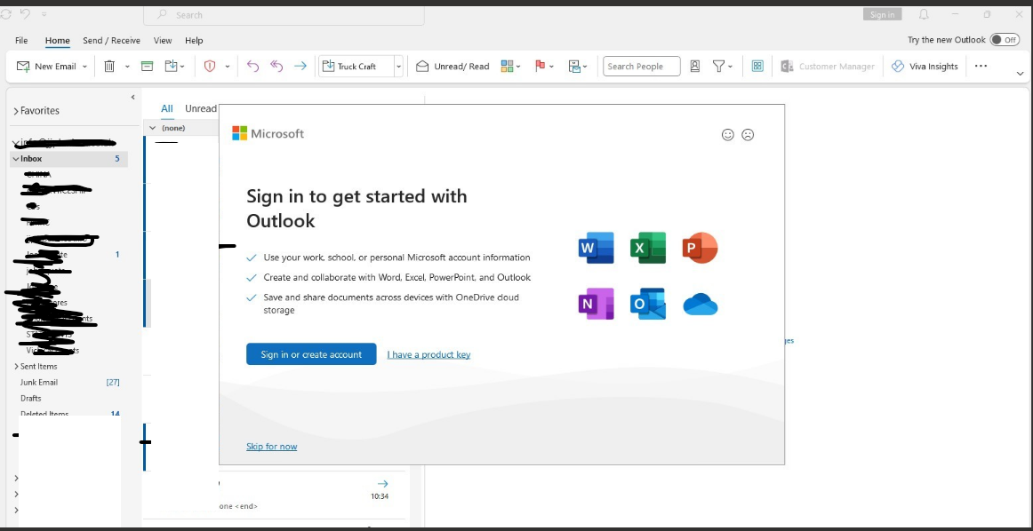This screenshot has height=531, width=1033.
Task: Click the red shield Report icon
Action: click(x=210, y=67)
